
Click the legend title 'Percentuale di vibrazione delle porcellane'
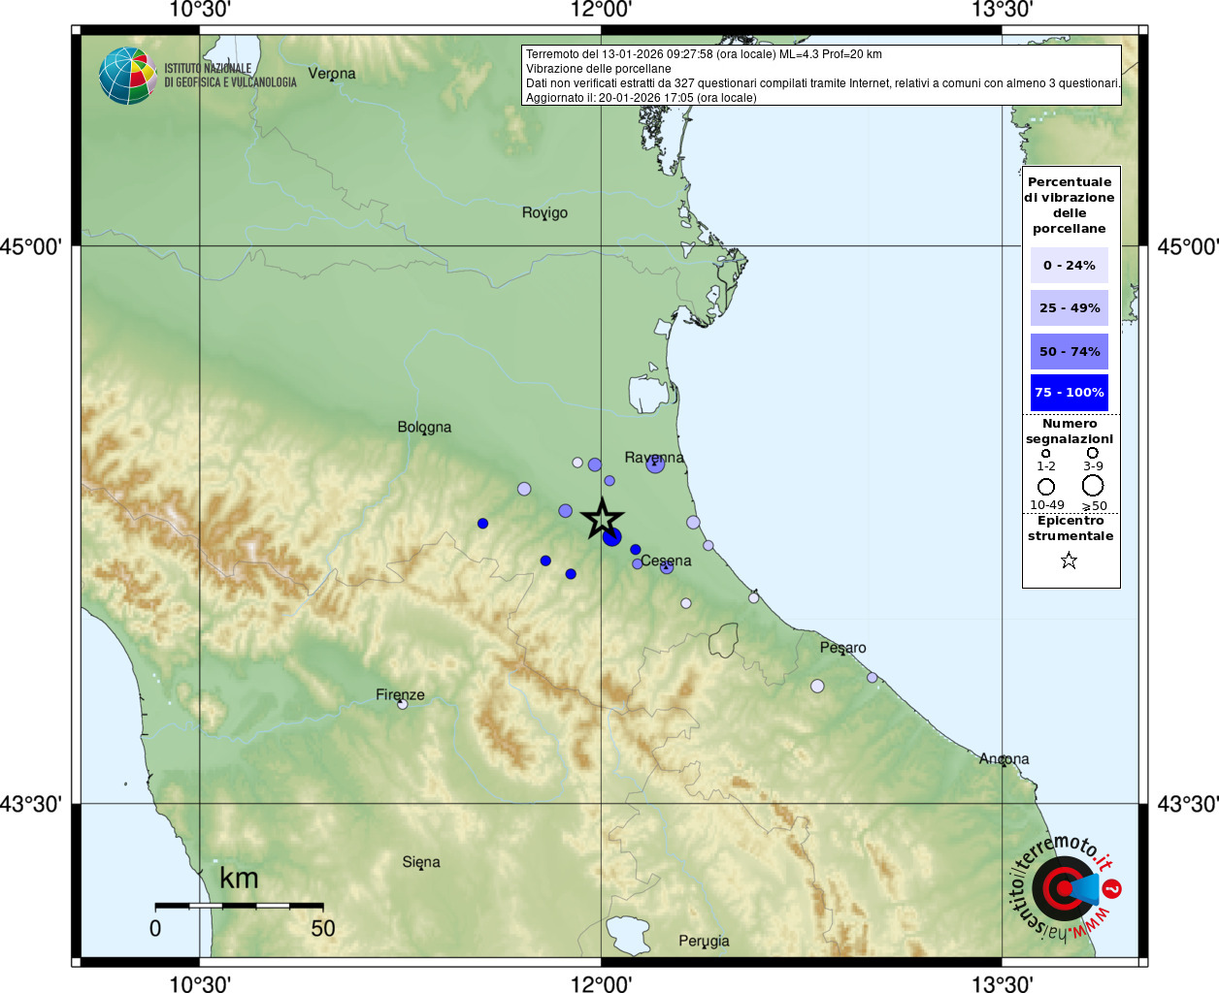coord(1070,205)
